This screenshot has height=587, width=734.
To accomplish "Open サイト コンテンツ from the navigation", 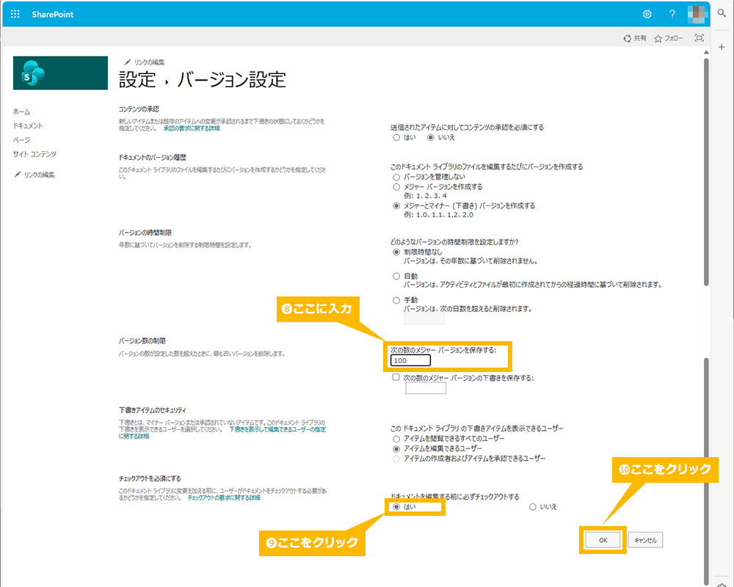I will click(x=33, y=153).
